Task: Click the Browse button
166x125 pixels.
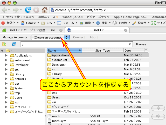Action: 141,44
